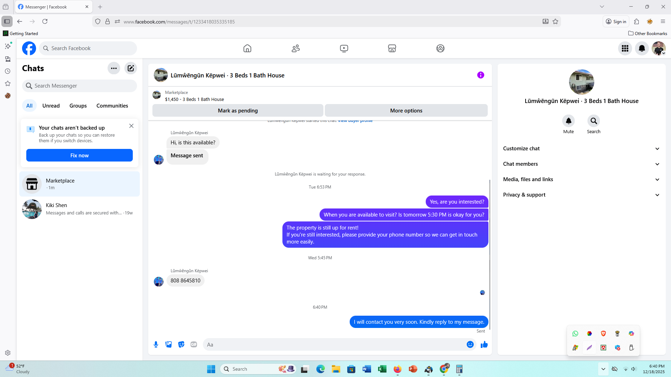Open the Menu grid icon
The width and height of the screenshot is (671, 377).
tap(625, 48)
